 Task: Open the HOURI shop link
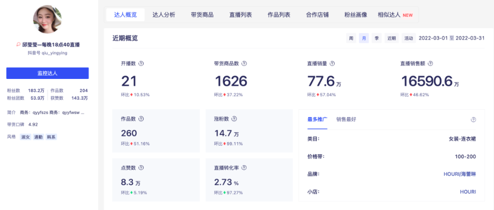468,192
